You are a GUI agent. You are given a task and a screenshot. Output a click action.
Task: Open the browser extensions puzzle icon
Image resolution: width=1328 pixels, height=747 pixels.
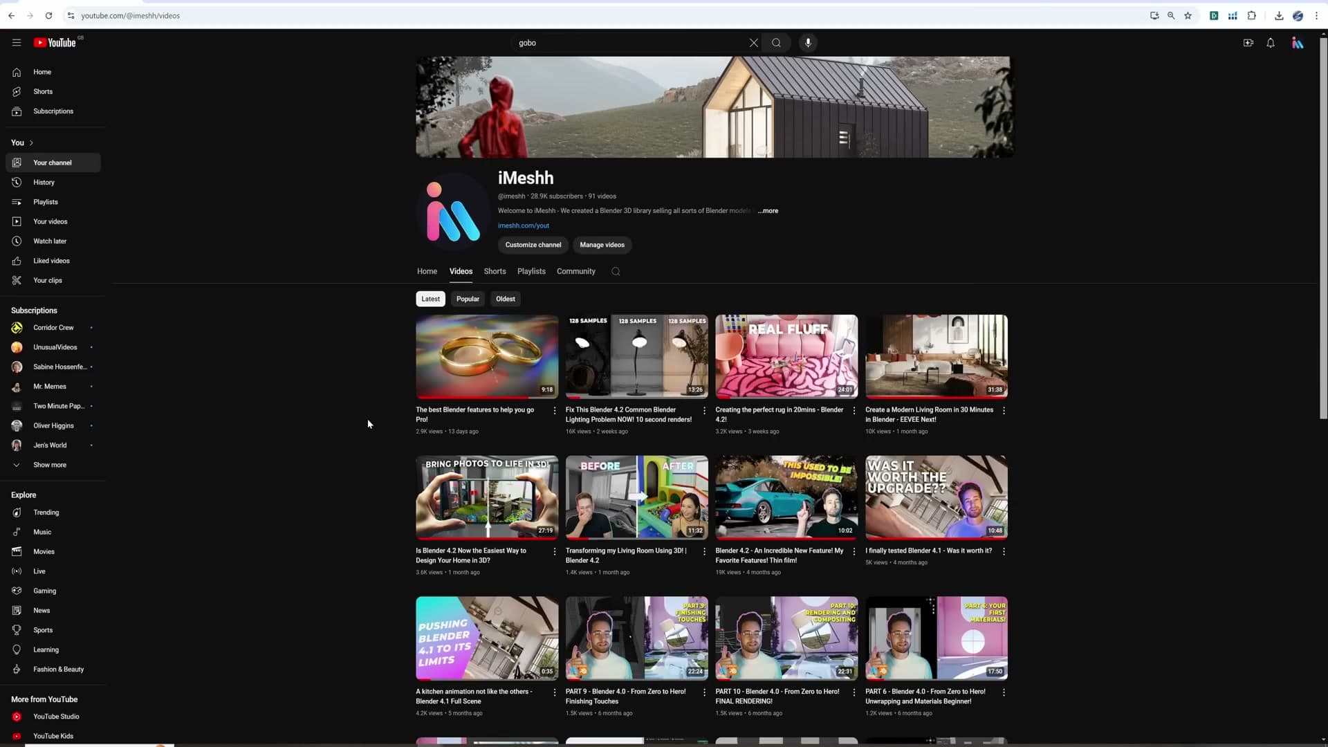point(1252,15)
